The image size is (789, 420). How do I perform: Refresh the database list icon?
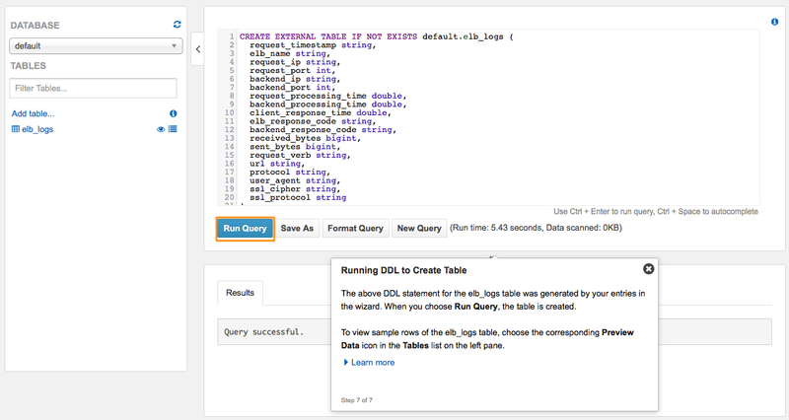coord(178,24)
